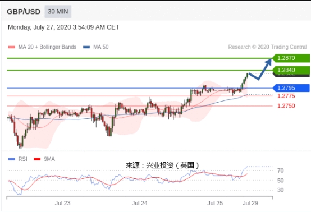Click the pink MA 20 legend swatch

[12, 47]
